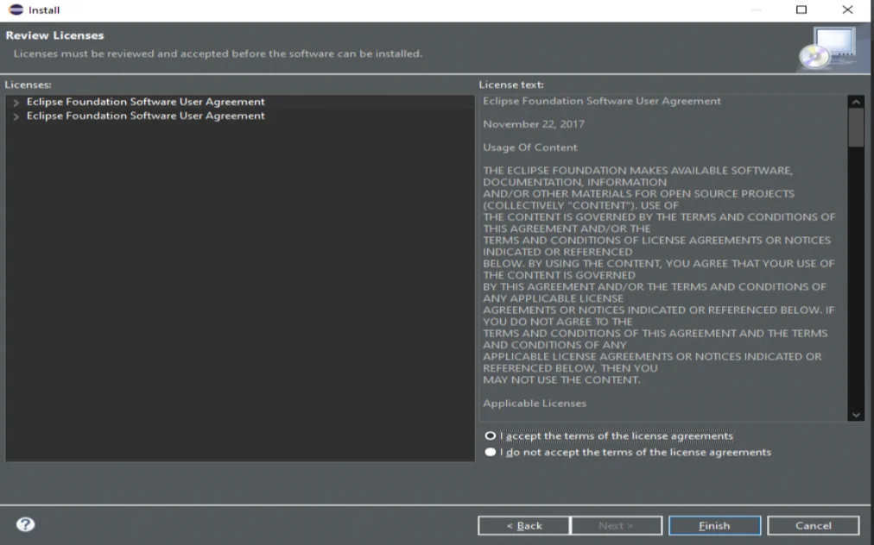Expand the second license agreement entry

click(15, 115)
